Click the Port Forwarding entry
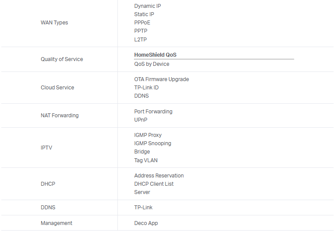 click(x=153, y=112)
